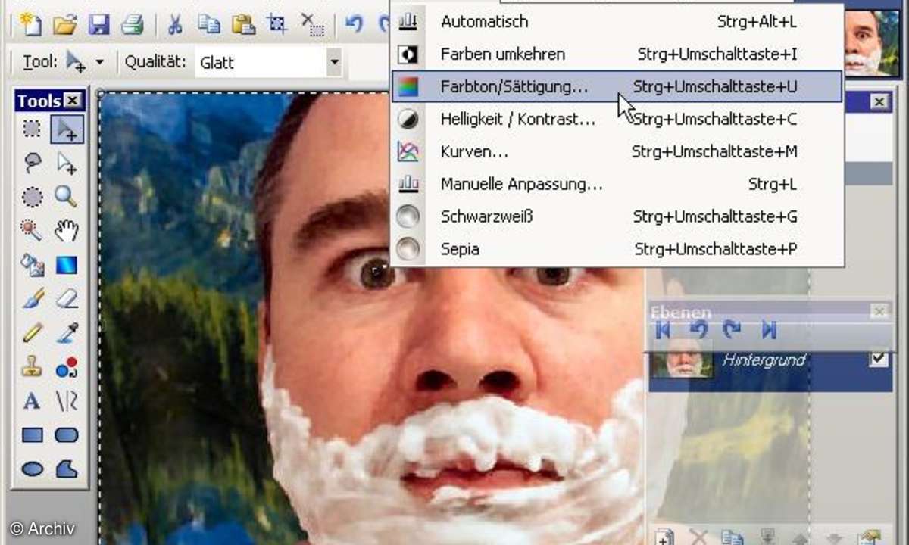This screenshot has width=909, height=545.
Task: Select the Clone Stamp tool
Action: click(x=32, y=367)
